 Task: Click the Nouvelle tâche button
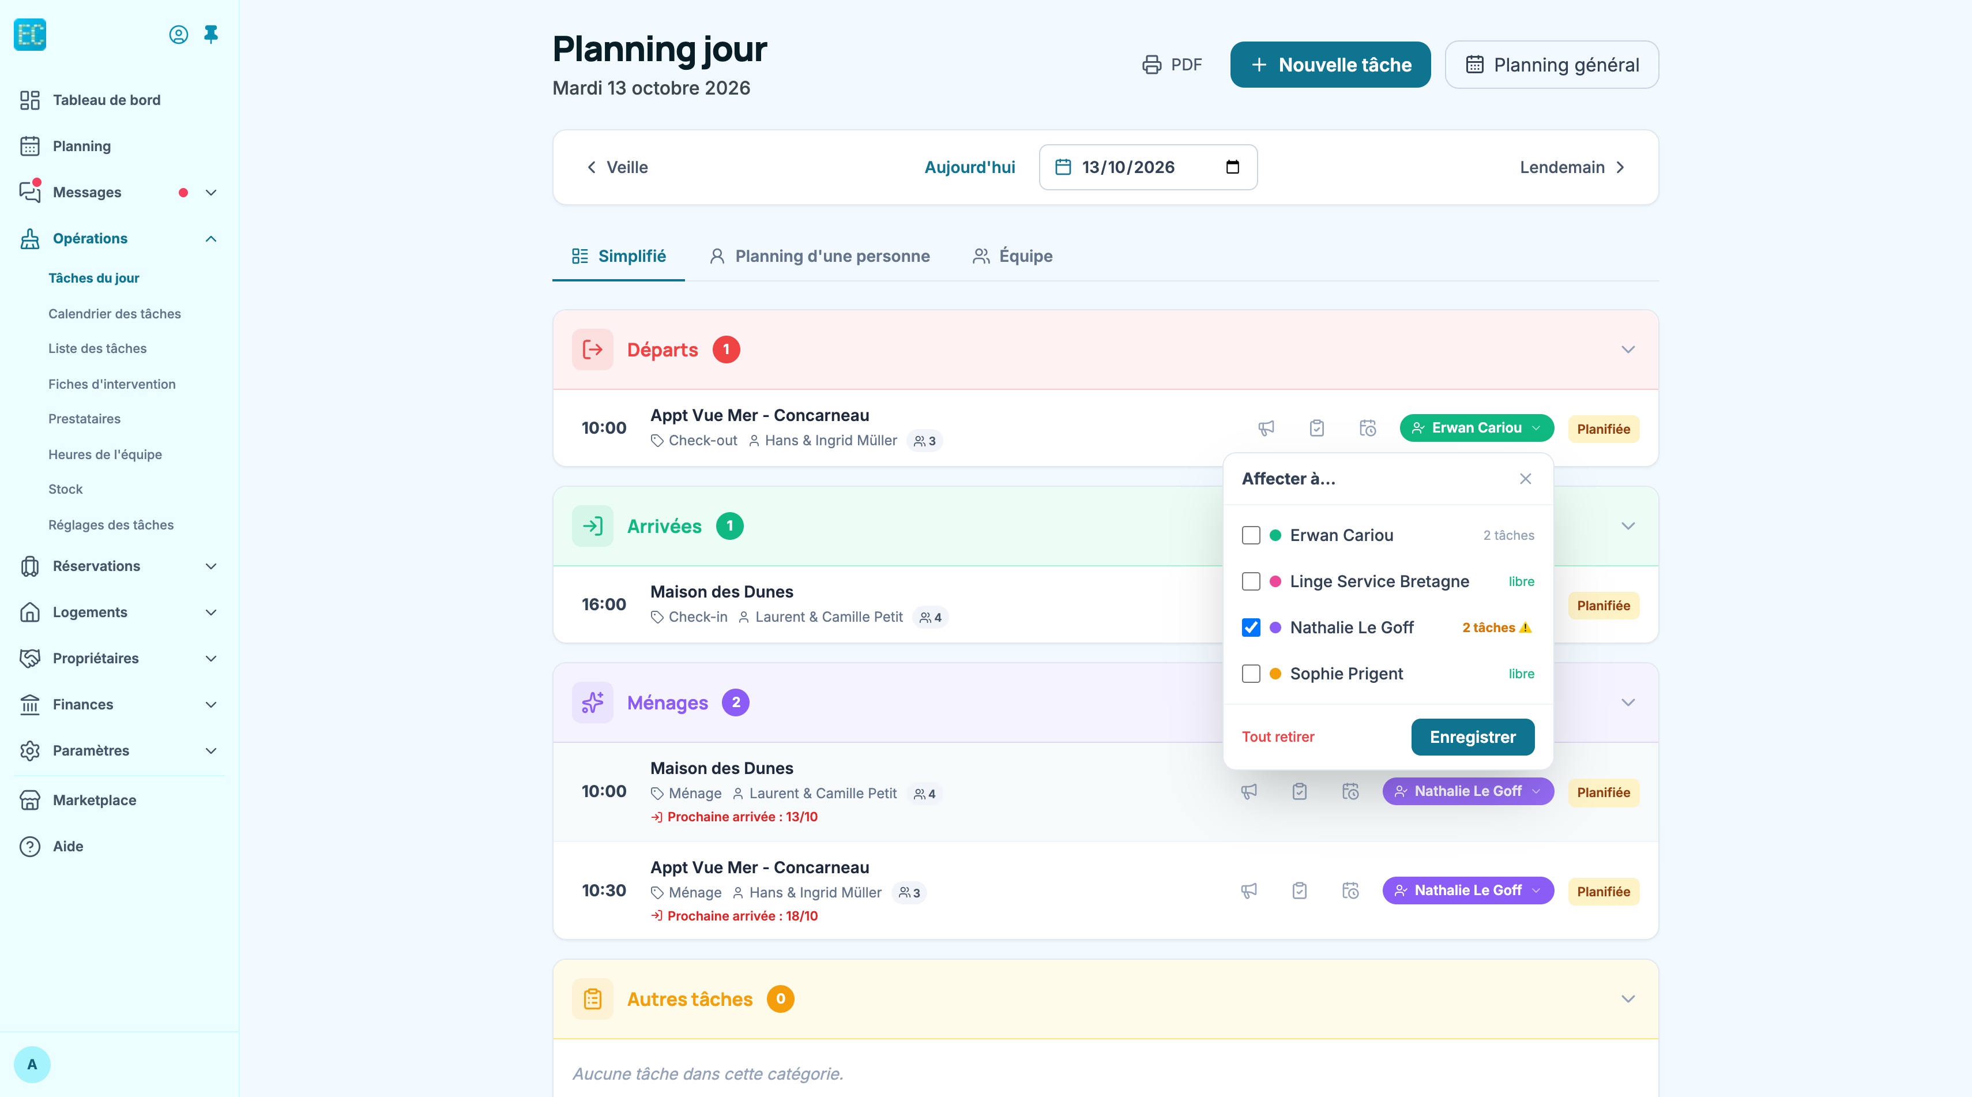1330,65
